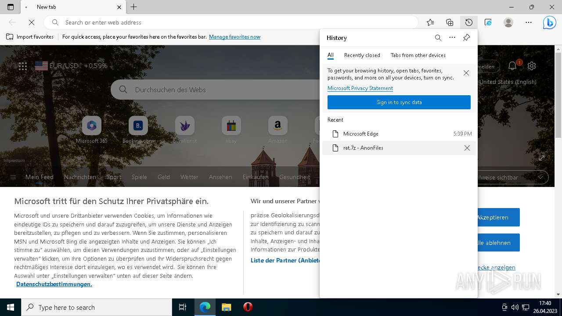The width and height of the screenshot is (562, 316).
Task: Expand the teilweise sichtbar layout dropdown
Action: click(x=513, y=177)
